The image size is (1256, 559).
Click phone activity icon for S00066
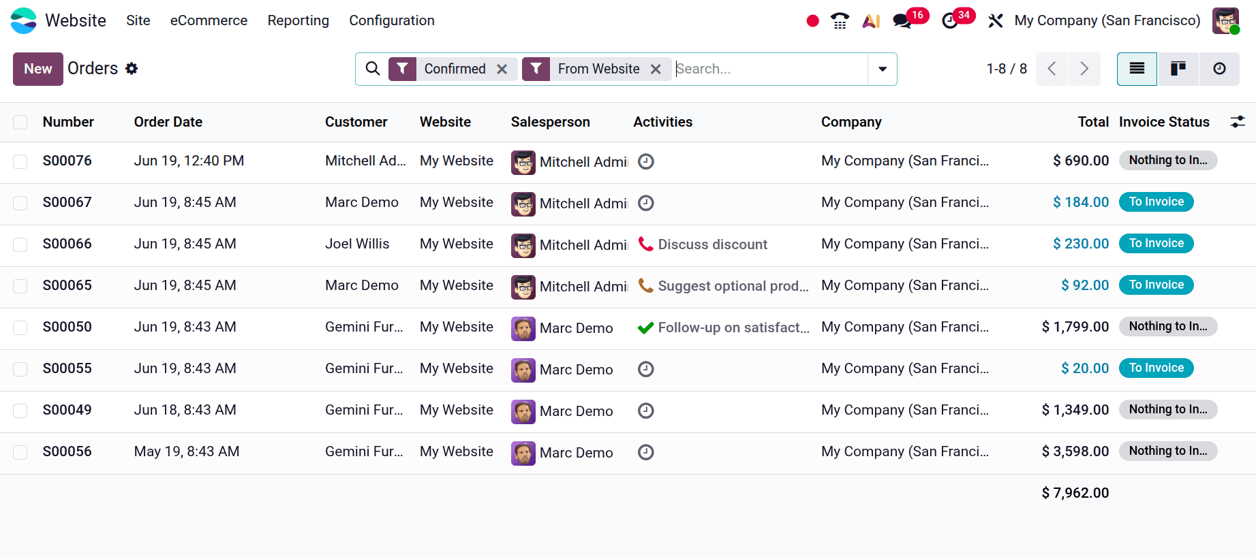[645, 244]
